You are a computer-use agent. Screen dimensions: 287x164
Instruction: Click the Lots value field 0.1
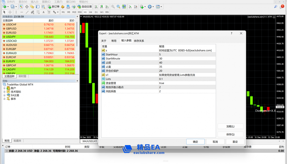[x=186, y=79]
